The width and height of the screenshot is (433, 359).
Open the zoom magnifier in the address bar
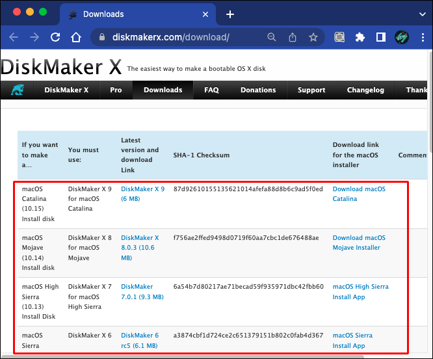pyautogui.click(x=272, y=37)
